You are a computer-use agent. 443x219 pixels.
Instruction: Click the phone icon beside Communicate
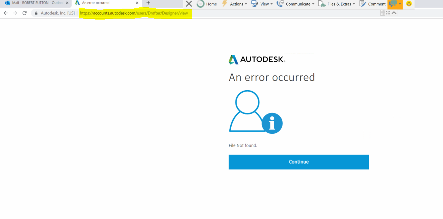pyautogui.click(x=280, y=4)
